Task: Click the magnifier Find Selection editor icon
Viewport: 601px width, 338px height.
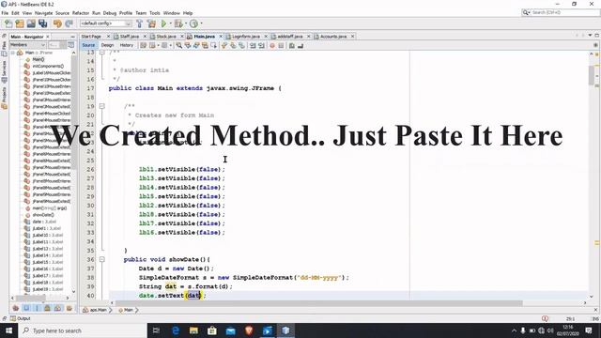Action: [179, 46]
